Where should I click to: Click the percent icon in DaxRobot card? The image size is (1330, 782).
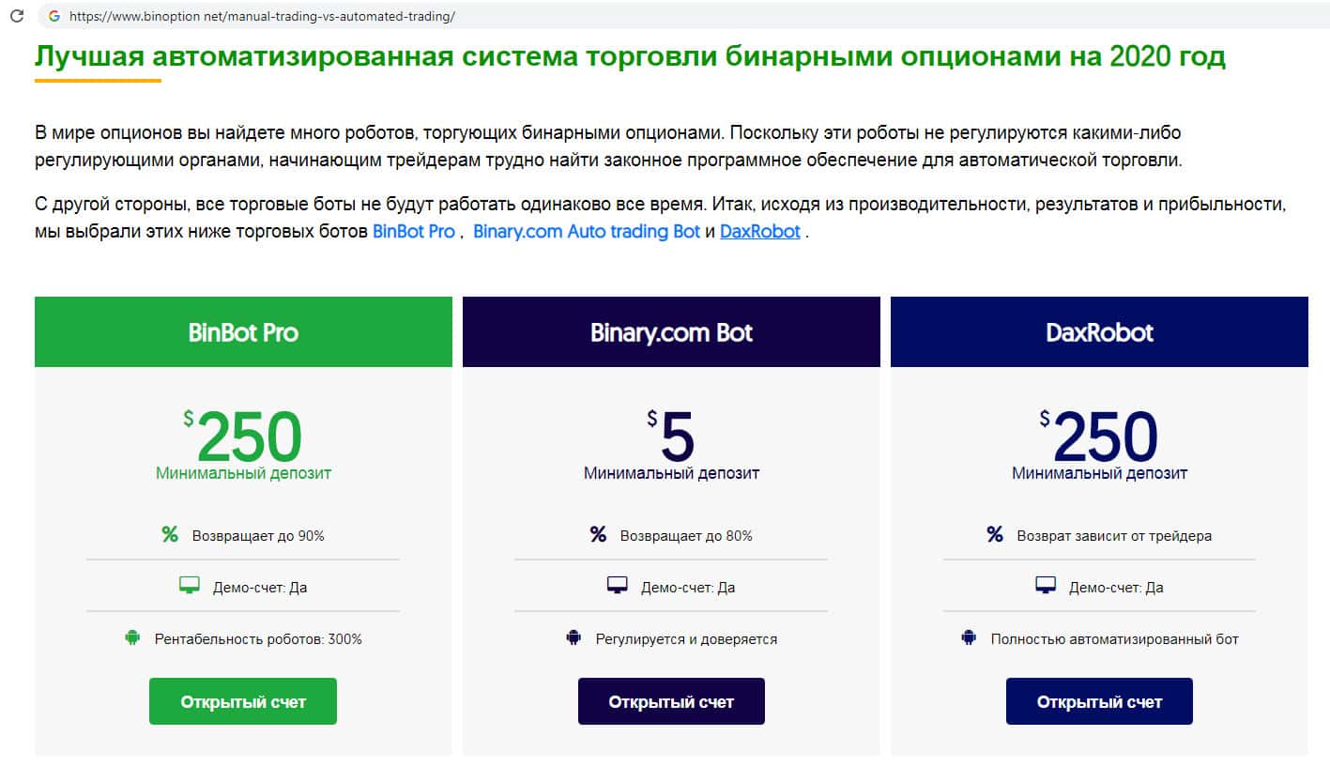(x=995, y=535)
